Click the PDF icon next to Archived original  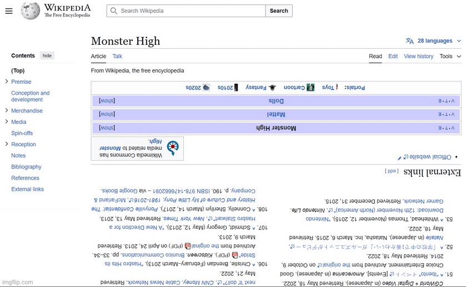pos(188,246)
